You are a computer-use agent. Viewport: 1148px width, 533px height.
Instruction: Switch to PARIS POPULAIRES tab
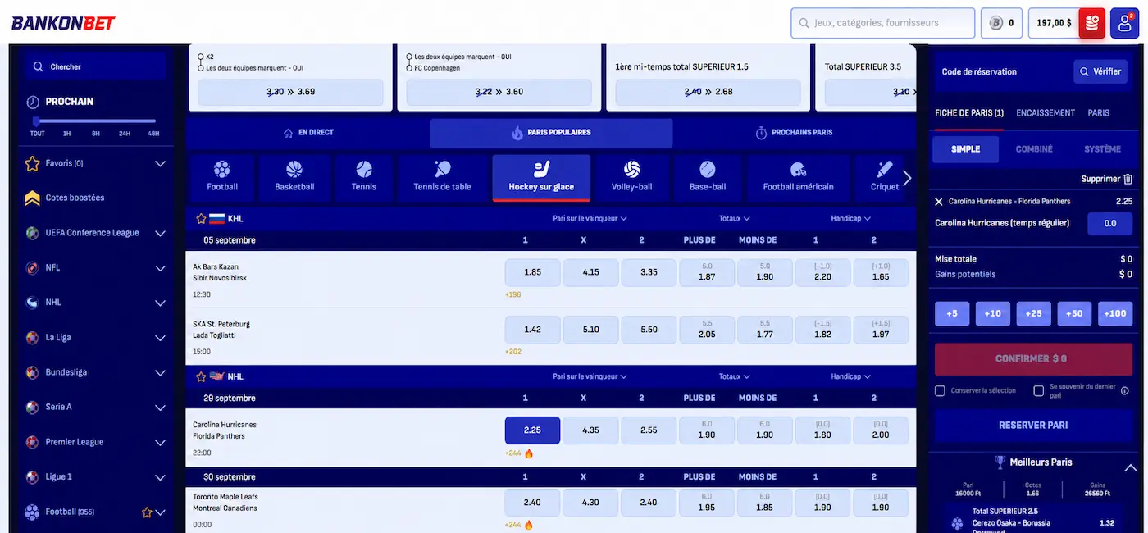tap(551, 133)
